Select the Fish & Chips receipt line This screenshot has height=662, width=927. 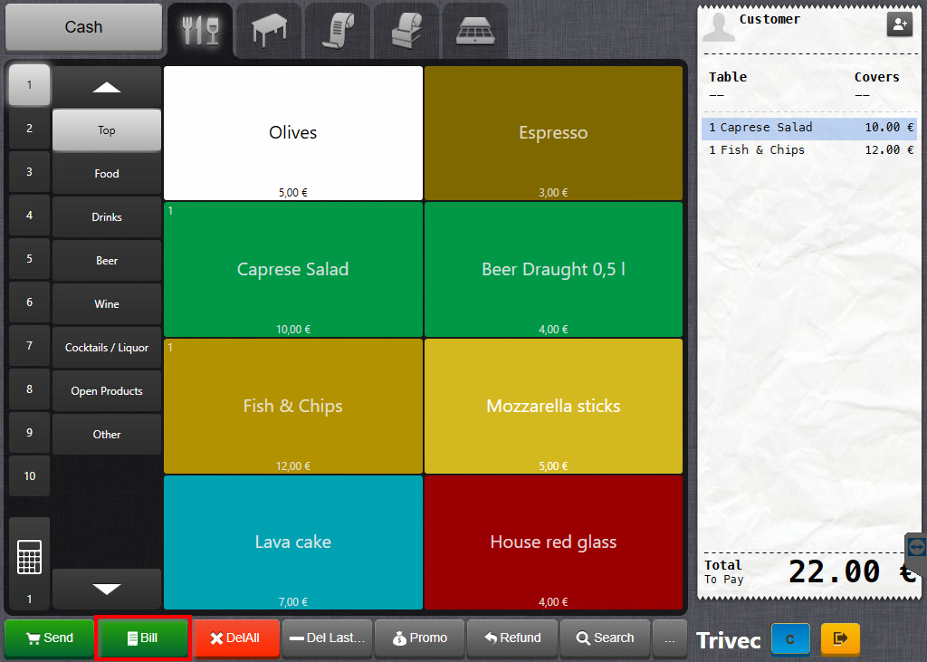click(x=809, y=150)
